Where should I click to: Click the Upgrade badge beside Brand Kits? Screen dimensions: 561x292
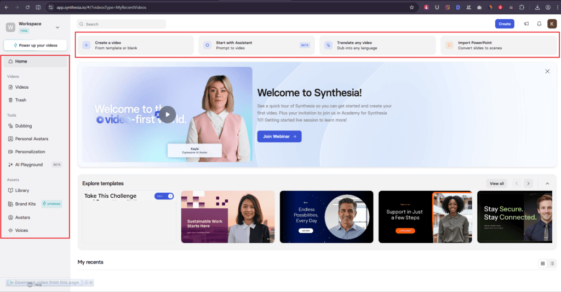coord(52,204)
